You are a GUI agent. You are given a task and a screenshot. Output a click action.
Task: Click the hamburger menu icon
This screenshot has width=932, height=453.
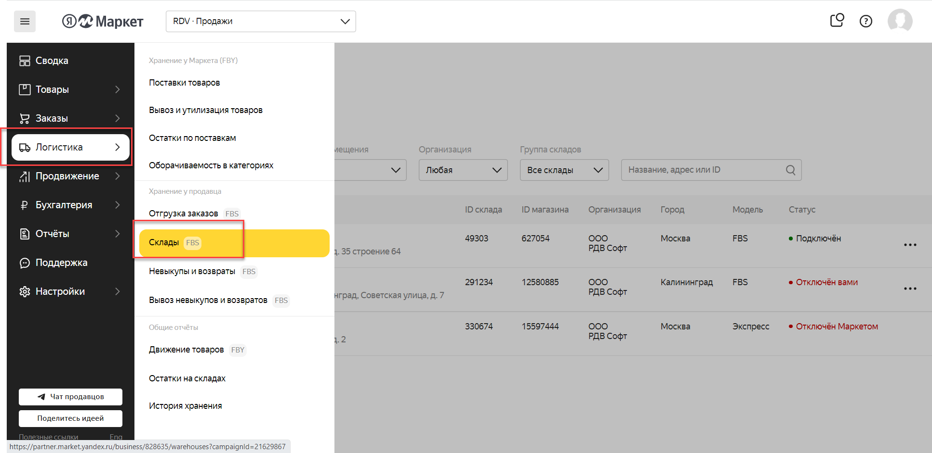(x=25, y=22)
